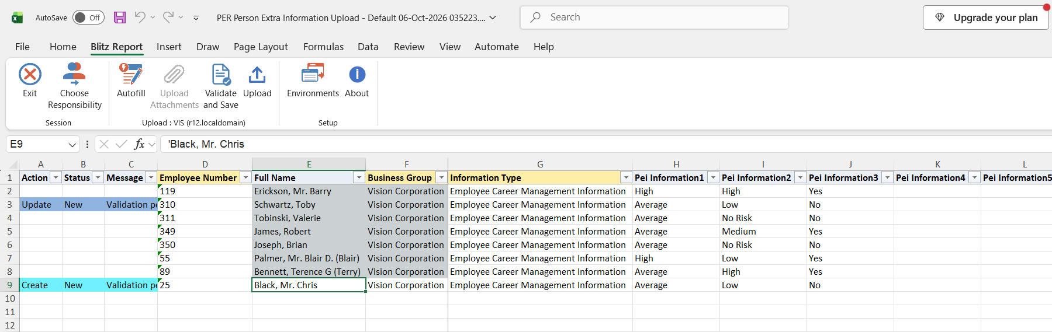Open the Business Group filter dropdown
Screen dimensions: 1052x332
point(442,177)
